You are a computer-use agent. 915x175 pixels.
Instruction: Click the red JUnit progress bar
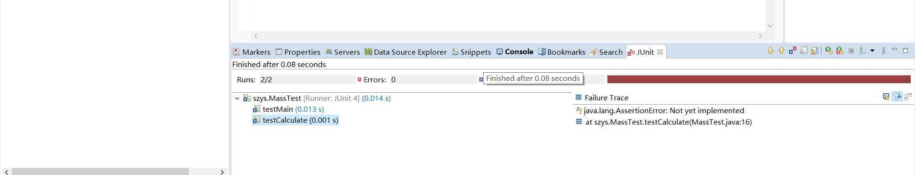(x=759, y=79)
